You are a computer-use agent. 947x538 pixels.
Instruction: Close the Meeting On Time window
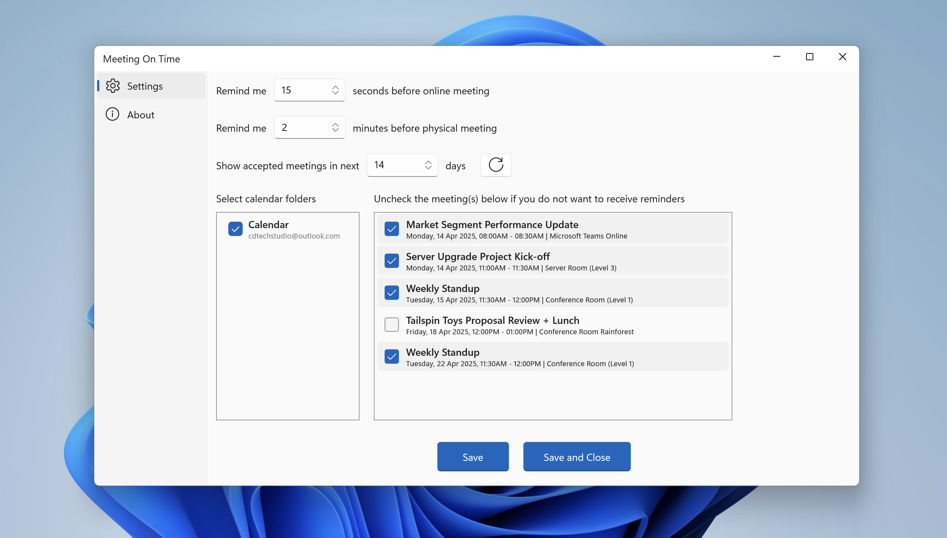coord(842,57)
